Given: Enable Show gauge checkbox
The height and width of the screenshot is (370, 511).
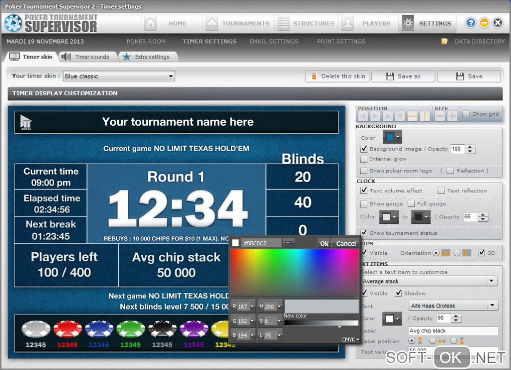Looking at the screenshot, I should pos(364,204).
